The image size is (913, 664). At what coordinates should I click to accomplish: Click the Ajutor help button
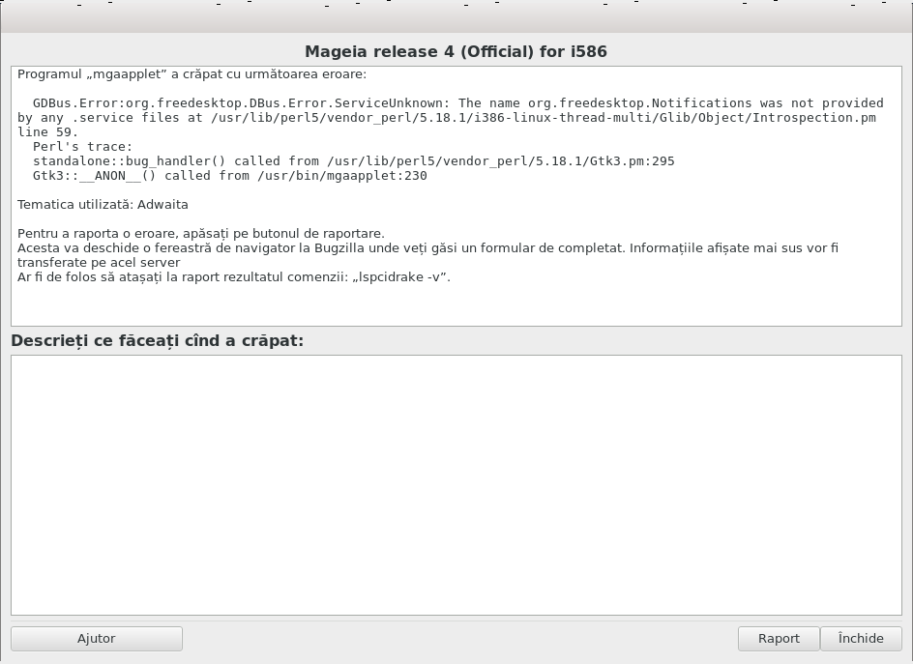(x=97, y=639)
